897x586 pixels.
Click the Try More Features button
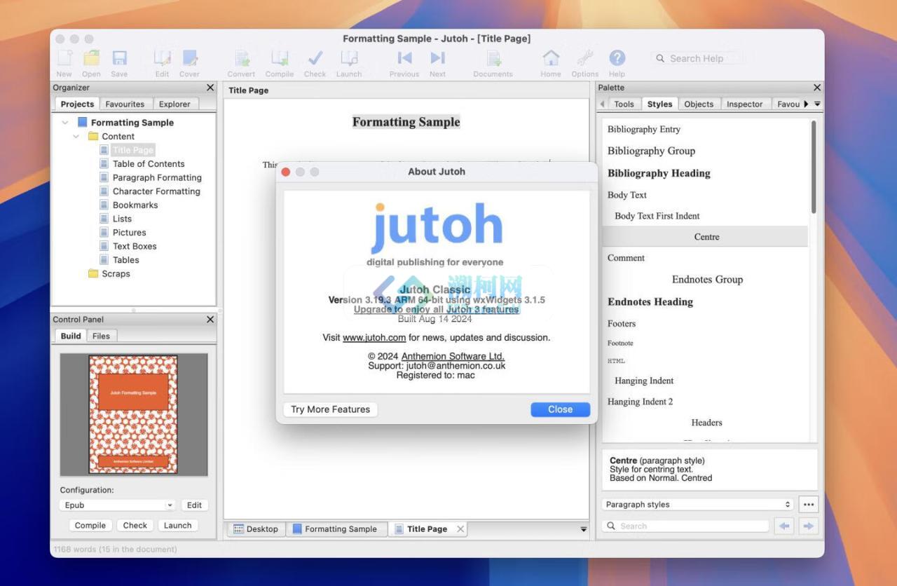(330, 409)
